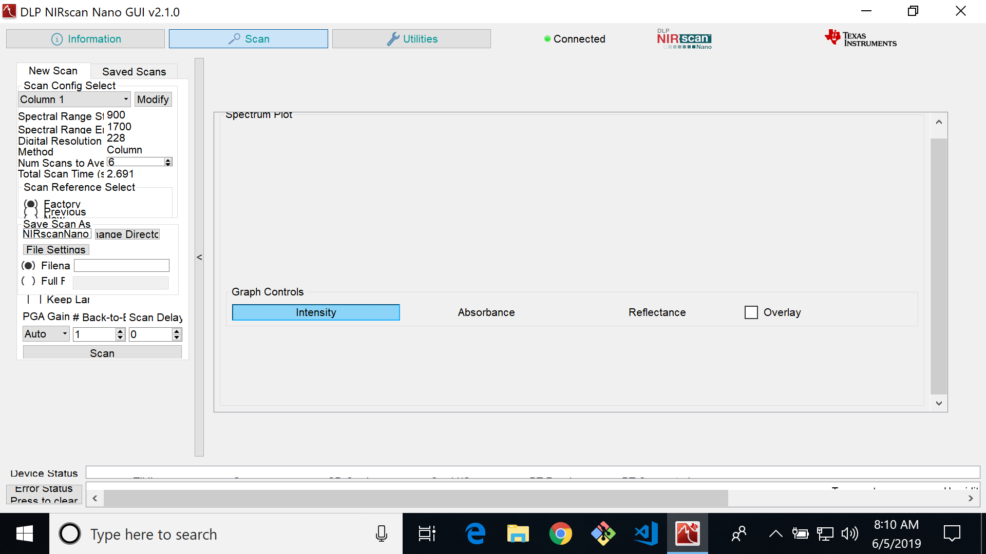This screenshot has height=554, width=986.
Task: Click the filename text input field
Action: [122, 265]
